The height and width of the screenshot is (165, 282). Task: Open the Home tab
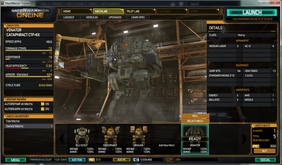pos(76,11)
